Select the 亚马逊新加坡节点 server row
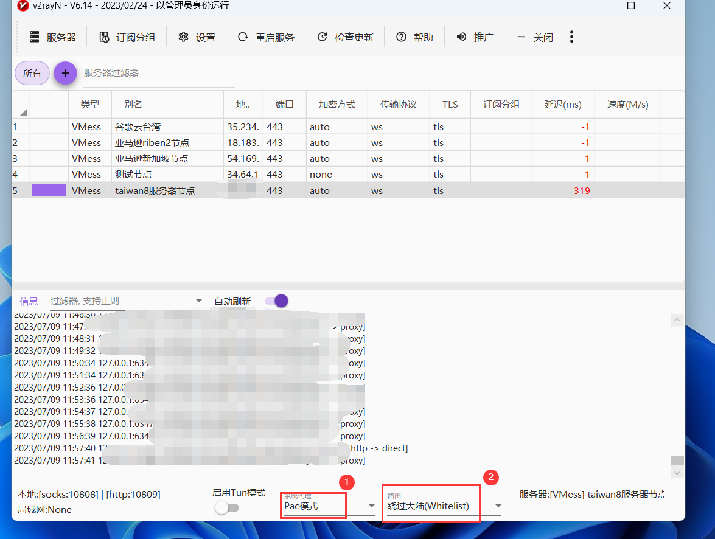The height and width of the screenshot is (539, 715). [348, 159]
